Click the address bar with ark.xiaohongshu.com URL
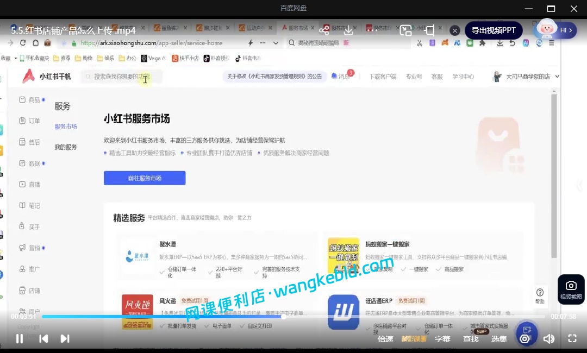Screen dimensions: 587x353 tap(152, 43)
